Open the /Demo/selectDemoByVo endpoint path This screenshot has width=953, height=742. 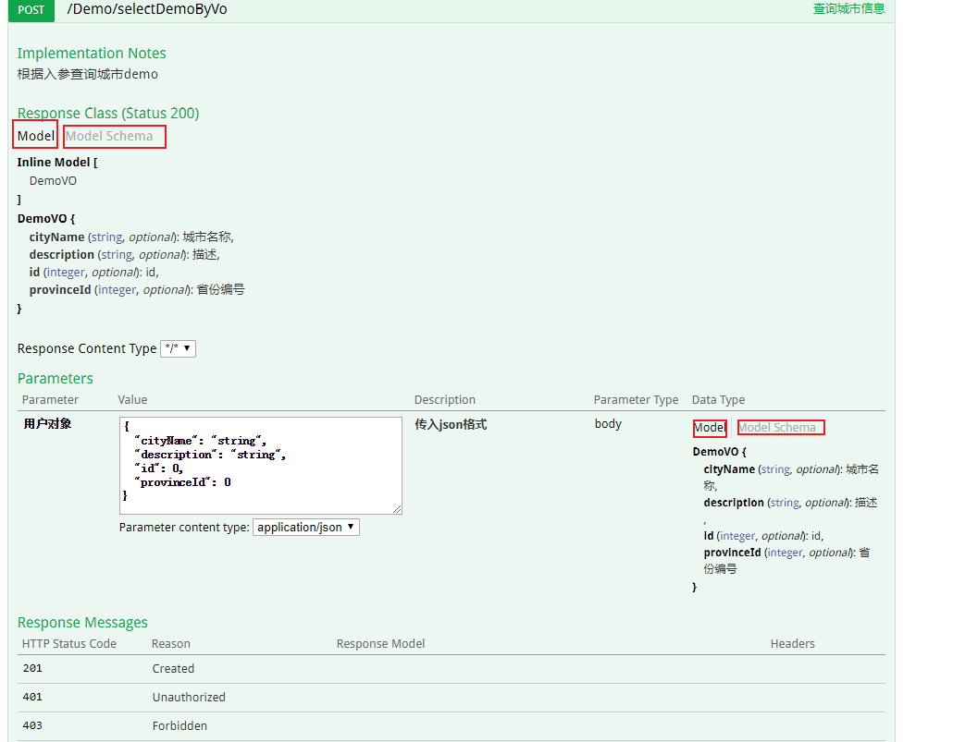click(x=146, y=9)
